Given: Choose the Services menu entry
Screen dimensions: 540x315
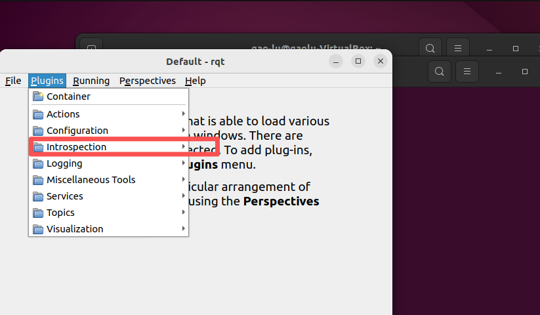Looking at the screenshot, I should pos(108,196).
